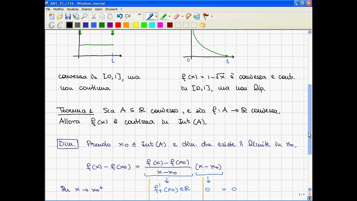This screenshot has height=201, width=357.
Task: Click the scroll down arrow of vertical scrollbar
Action: pos(310,189)
